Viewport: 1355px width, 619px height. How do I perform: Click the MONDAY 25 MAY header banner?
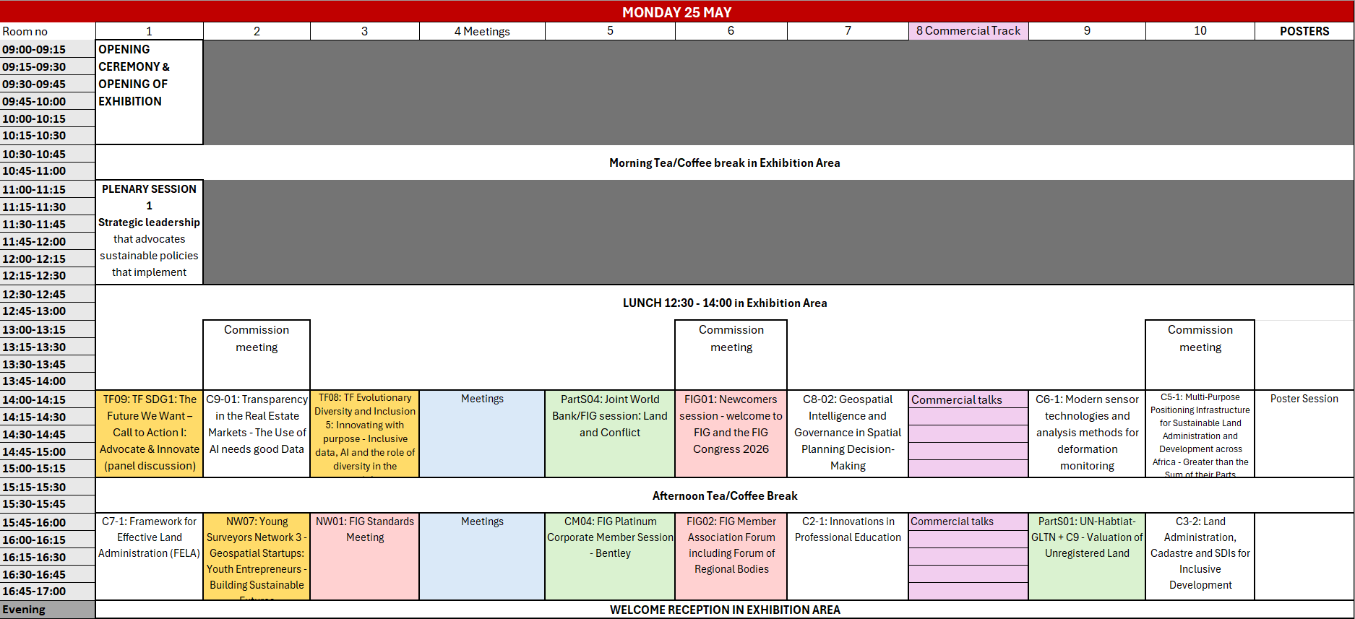click(676, 12)
